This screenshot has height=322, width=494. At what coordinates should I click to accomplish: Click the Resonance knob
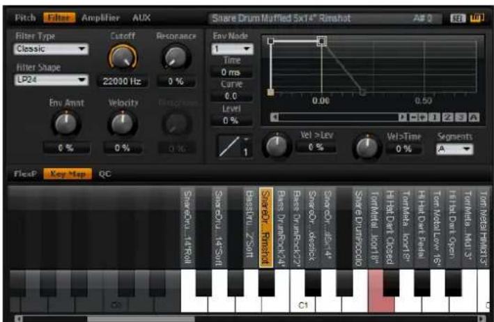[176, 58]
